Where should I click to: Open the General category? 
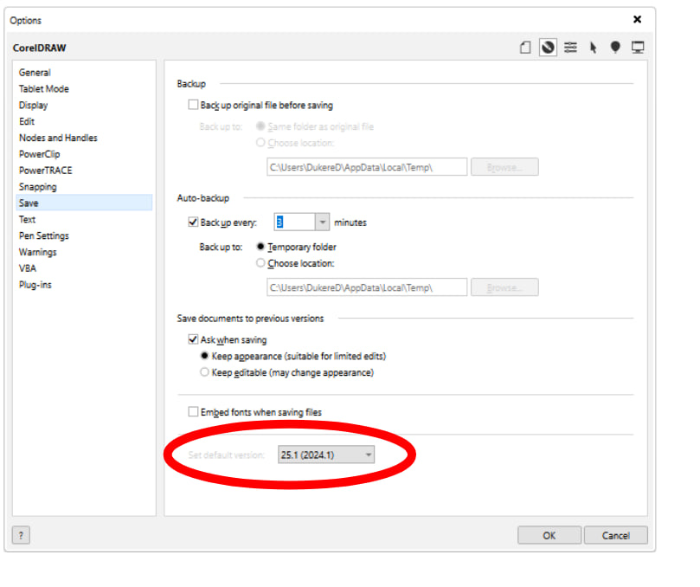click(x=35, y=73)
